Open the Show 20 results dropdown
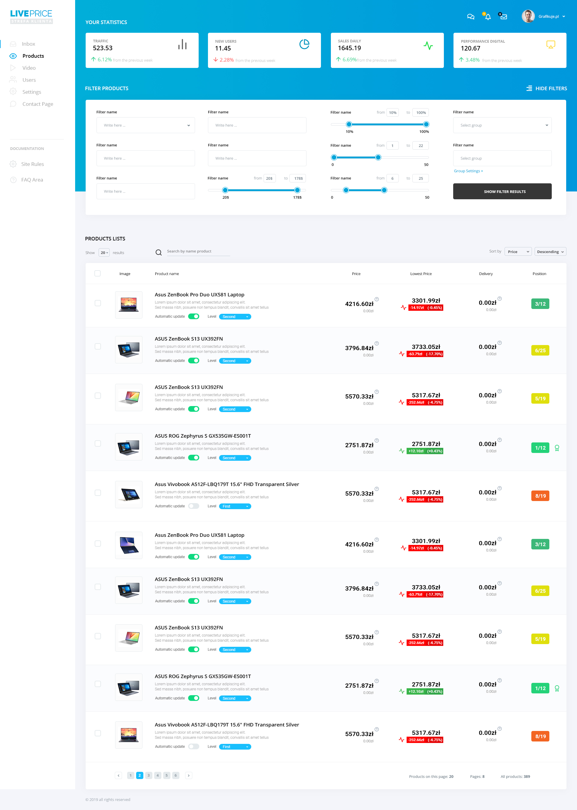This screenshot has width=577, height=810. [x=104, y=252]
